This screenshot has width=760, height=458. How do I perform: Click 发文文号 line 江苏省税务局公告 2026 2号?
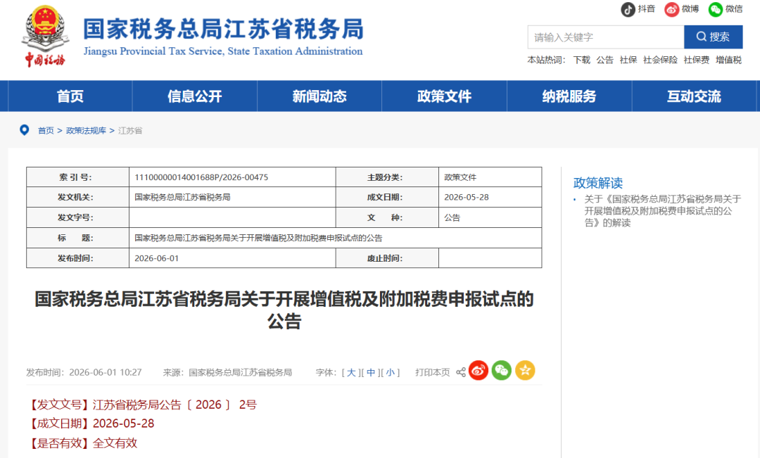(x=142, y=405)
